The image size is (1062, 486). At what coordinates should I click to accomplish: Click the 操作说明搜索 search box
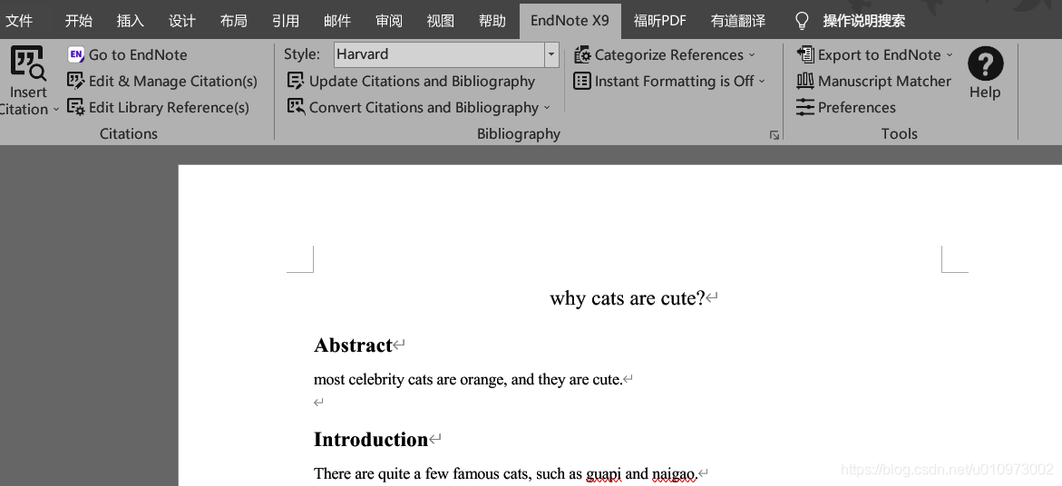pyautogui.click(x=864, y=21)
